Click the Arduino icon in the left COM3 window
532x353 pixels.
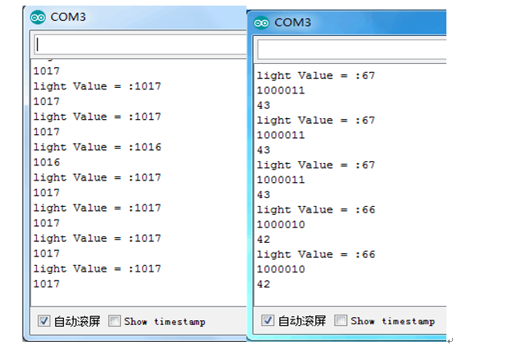click(38, 17)
